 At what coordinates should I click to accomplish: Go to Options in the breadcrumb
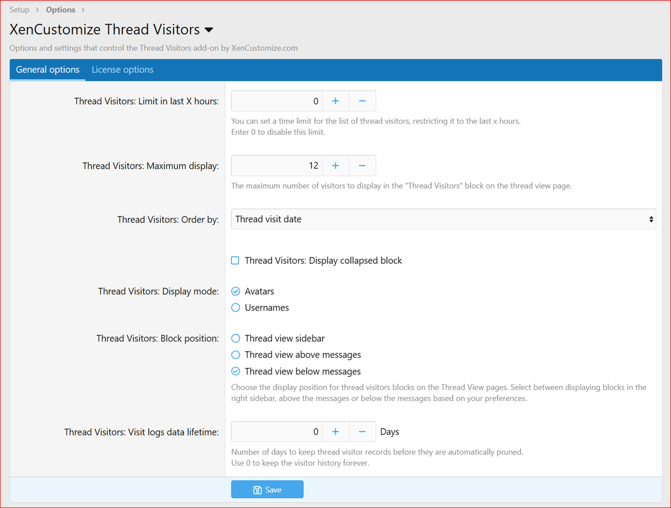pyautogui.click(x=61, y=9)
